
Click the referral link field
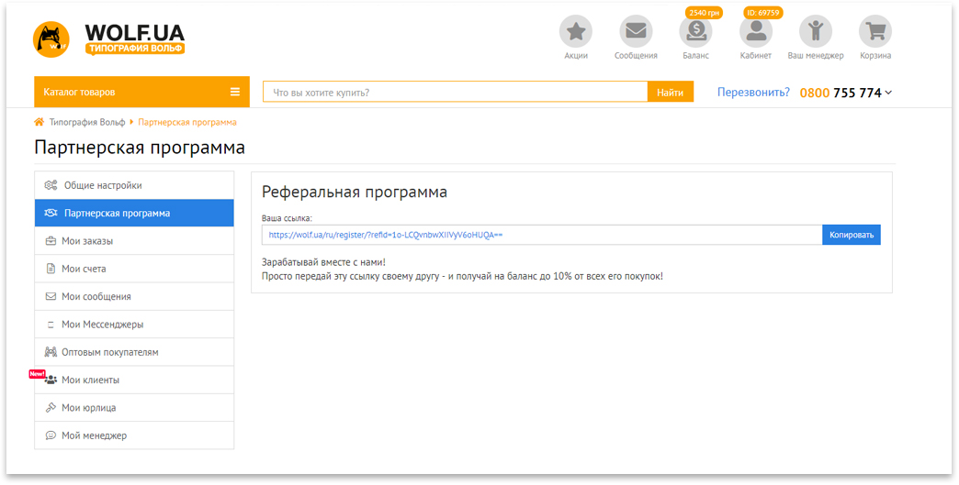[x=542, y=235]
